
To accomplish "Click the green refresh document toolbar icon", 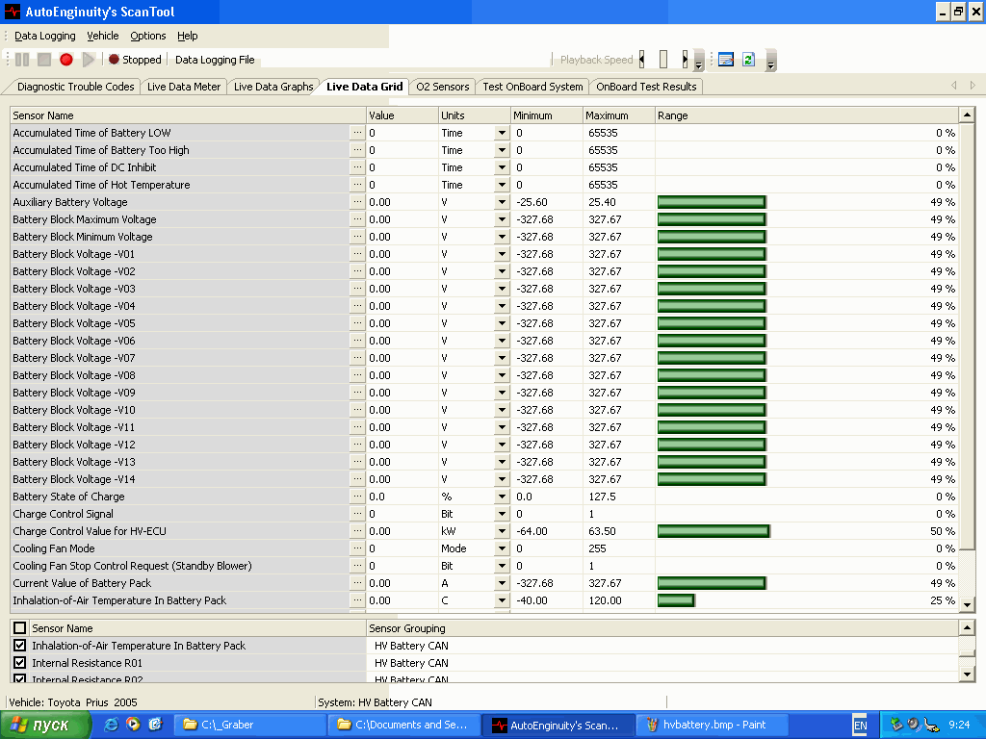I will pyautogui.click(x=748, y=60).
